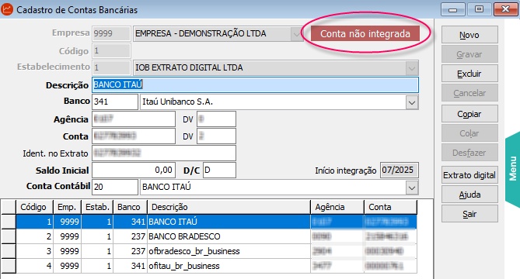Minimize the Cadastro de Contas Bancárias window
Image resolution: width=520 pixels, height=279 pixels.
452,9
